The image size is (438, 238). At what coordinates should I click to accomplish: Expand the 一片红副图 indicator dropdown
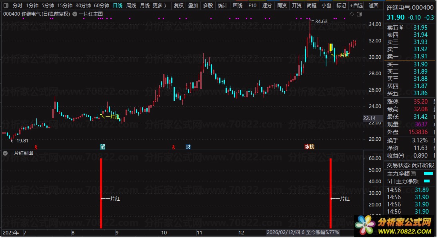(5, 153)
